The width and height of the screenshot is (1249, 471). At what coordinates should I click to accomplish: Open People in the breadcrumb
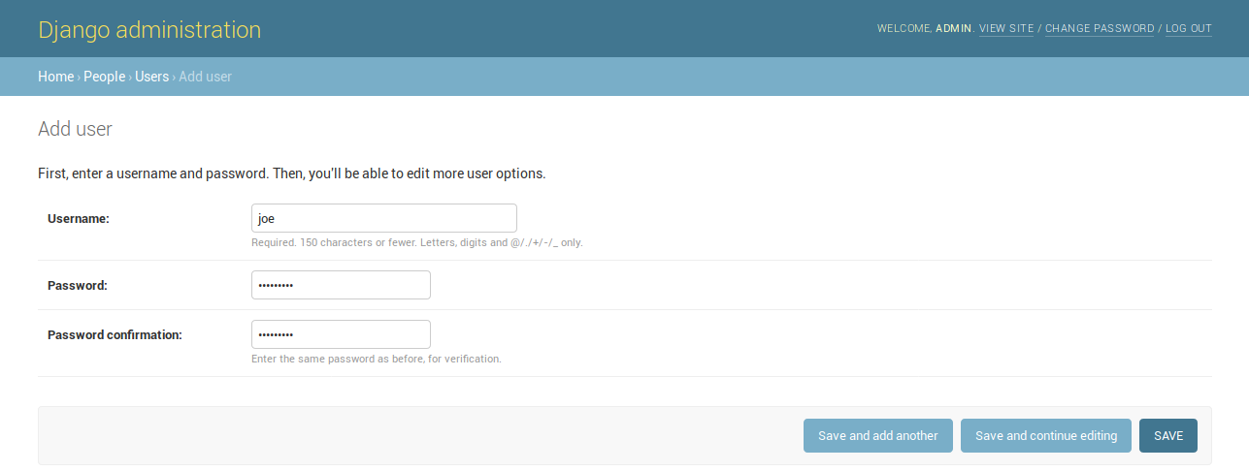pyautogui.click(x=105, y=77)
